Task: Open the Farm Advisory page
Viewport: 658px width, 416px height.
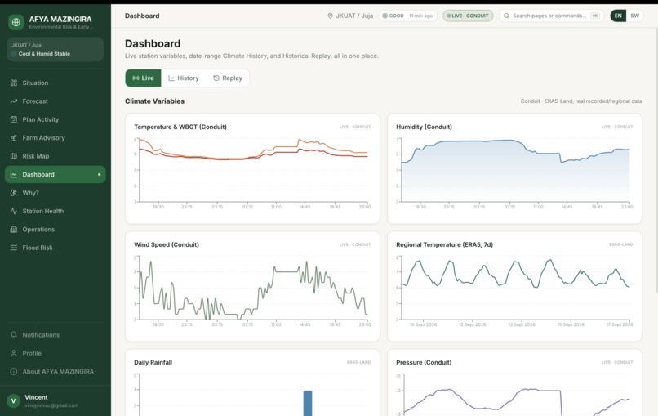Action: (55, 138)
